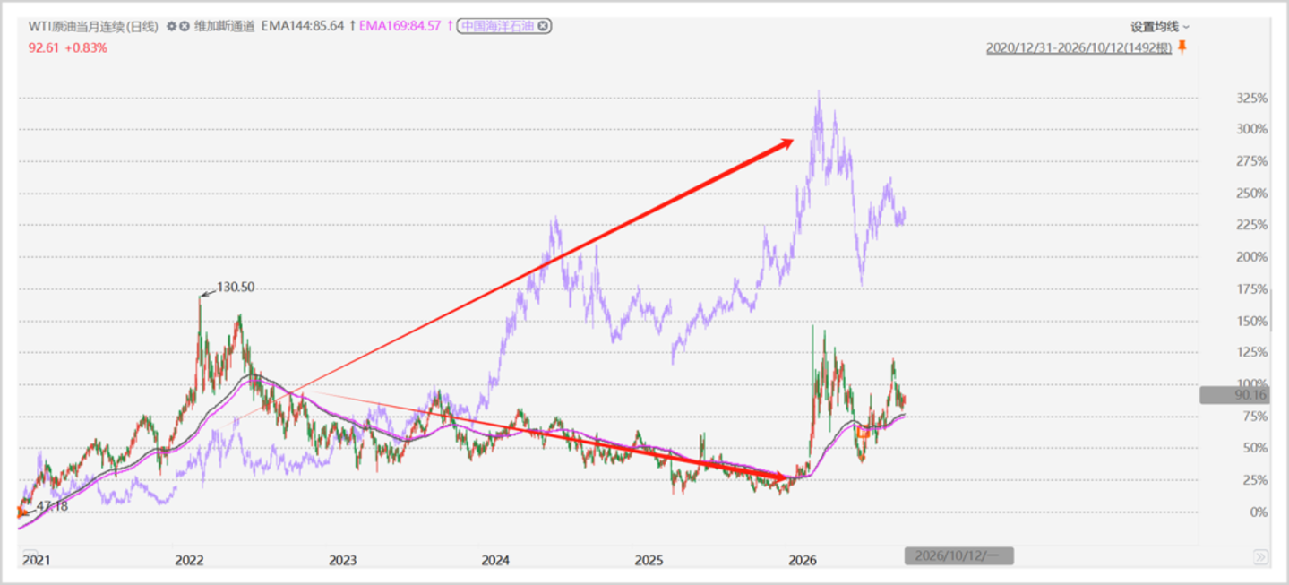Remove the indicator with the X beside the gear

point(185,27)
